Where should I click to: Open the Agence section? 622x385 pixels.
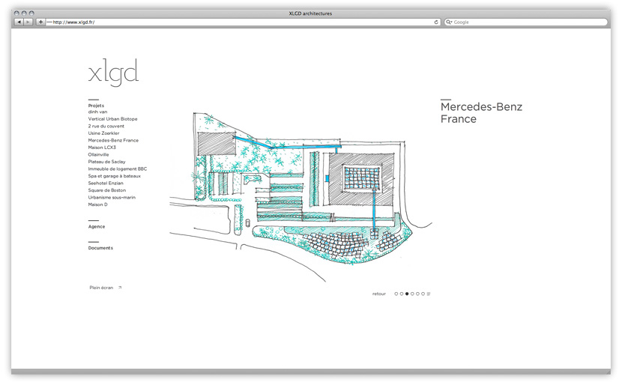pyautogui.click(x=97, y=227)
